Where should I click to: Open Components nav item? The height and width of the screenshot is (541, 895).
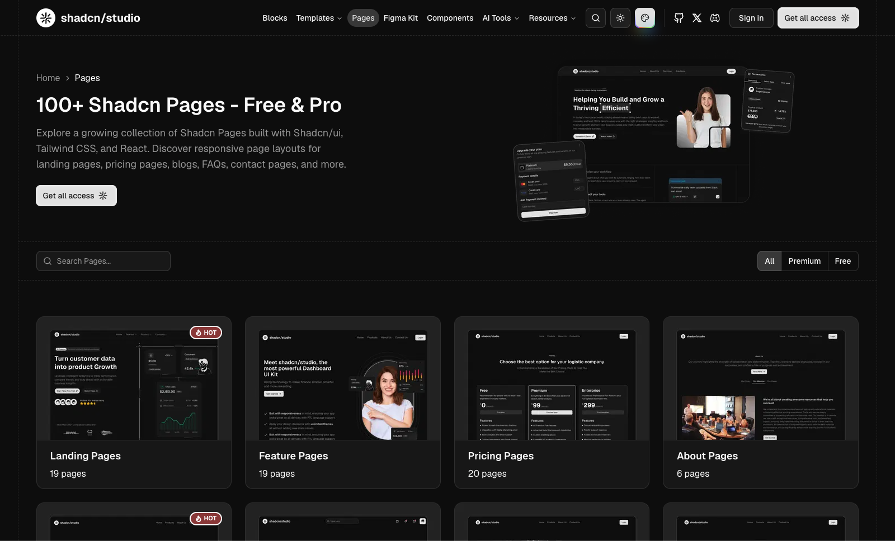point(450,18)
